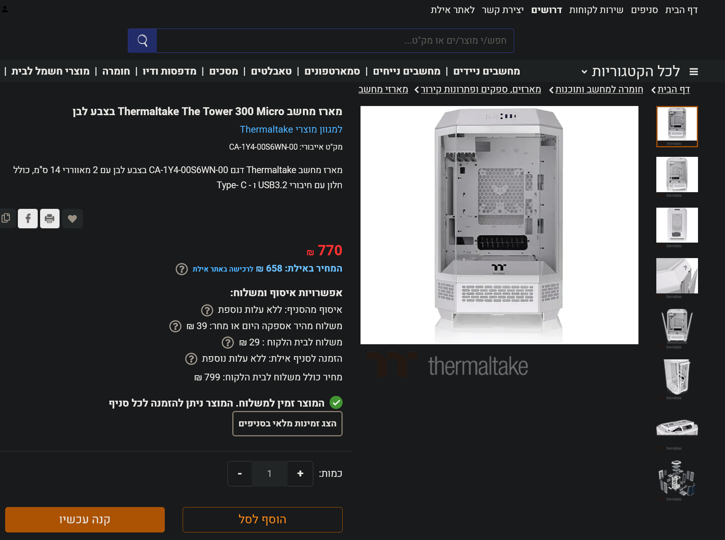This screenshot has height=540, width=725.
Task: Add product to favorites with heart icon
Action: 72,218
